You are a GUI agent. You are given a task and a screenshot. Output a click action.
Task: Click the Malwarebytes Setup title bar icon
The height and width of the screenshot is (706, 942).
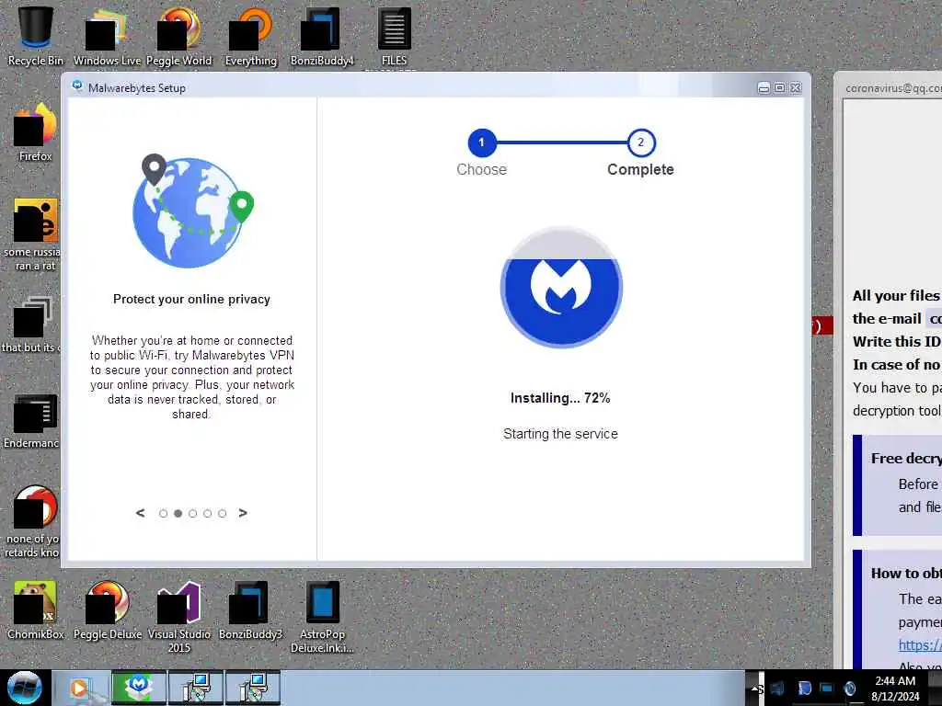click(77, 86)
